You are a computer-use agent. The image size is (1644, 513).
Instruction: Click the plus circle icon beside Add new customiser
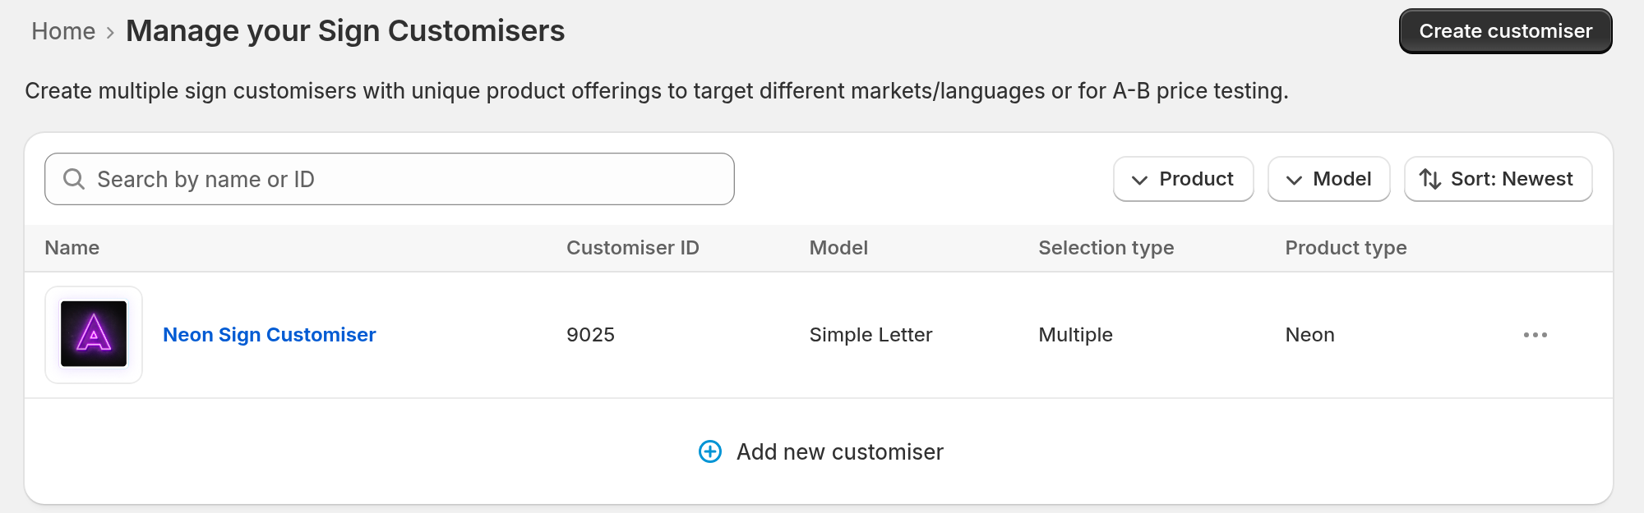[710, 451]
